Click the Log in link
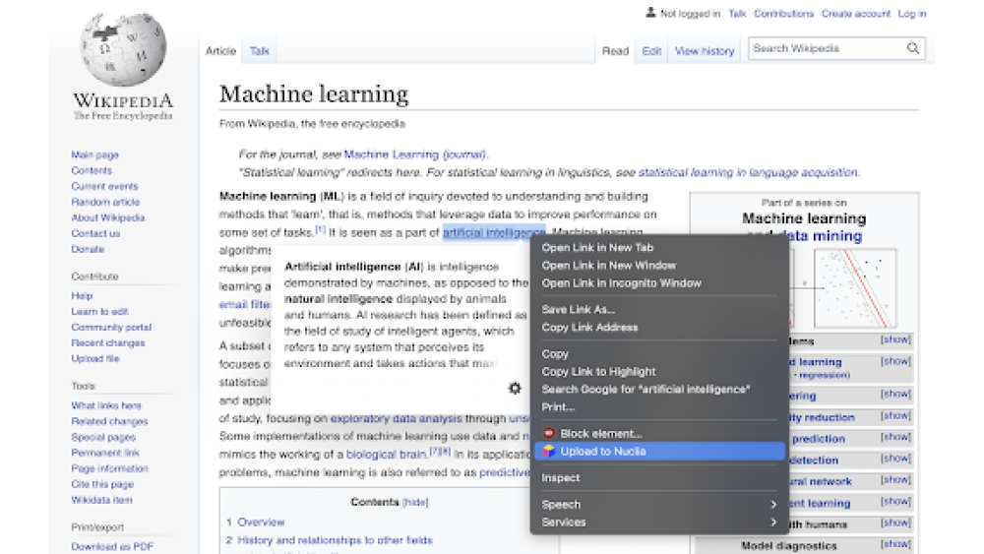Screen dimensions: 984x554 [x=912, y=13]
